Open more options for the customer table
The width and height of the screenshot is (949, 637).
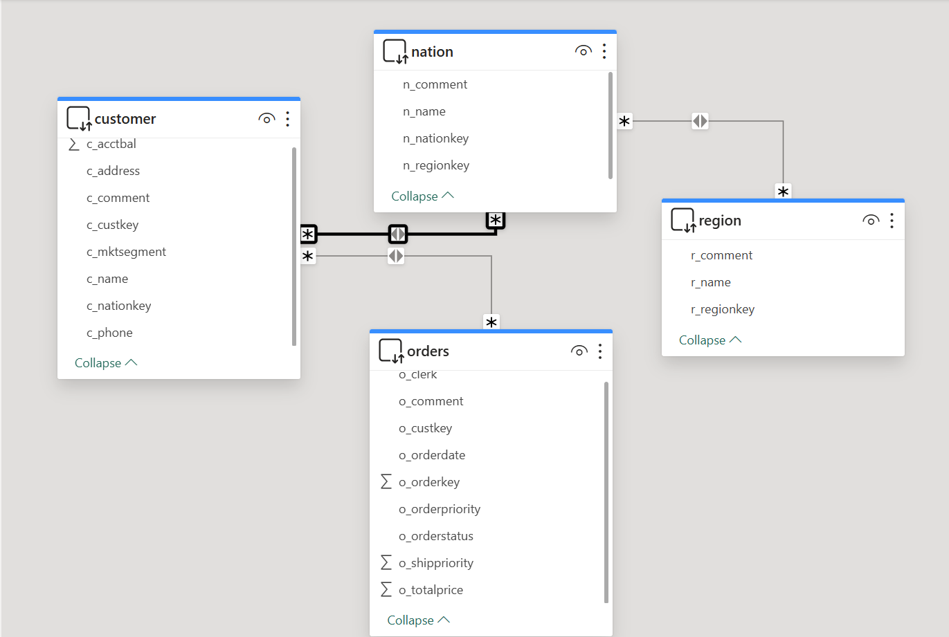288,119
